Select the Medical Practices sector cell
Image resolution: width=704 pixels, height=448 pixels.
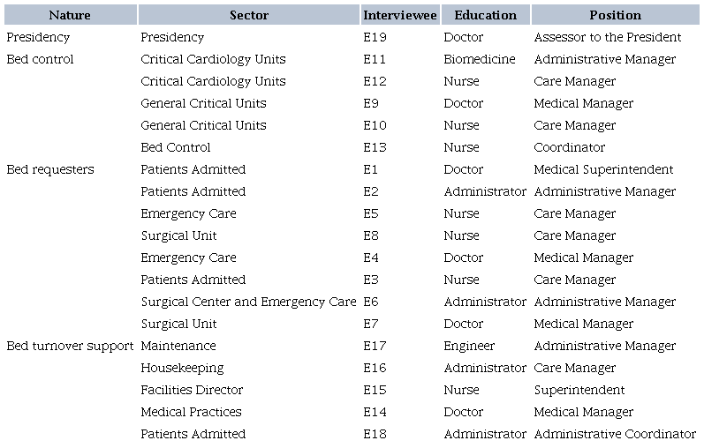(x=191, y=412)
